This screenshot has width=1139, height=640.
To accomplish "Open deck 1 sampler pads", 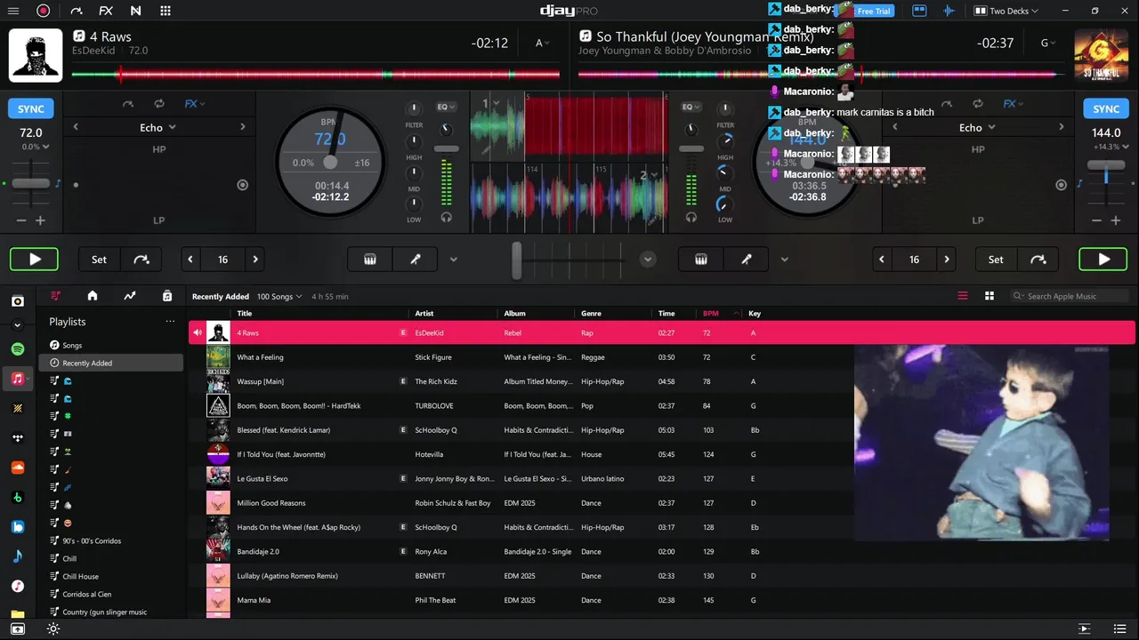I will pyautogui.click(x=370, y=260).
